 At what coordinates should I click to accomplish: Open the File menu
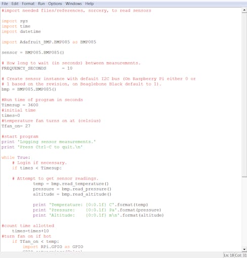[x=5, y=4]
